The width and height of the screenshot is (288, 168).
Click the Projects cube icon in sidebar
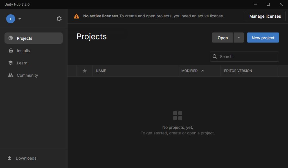(11, 38)
